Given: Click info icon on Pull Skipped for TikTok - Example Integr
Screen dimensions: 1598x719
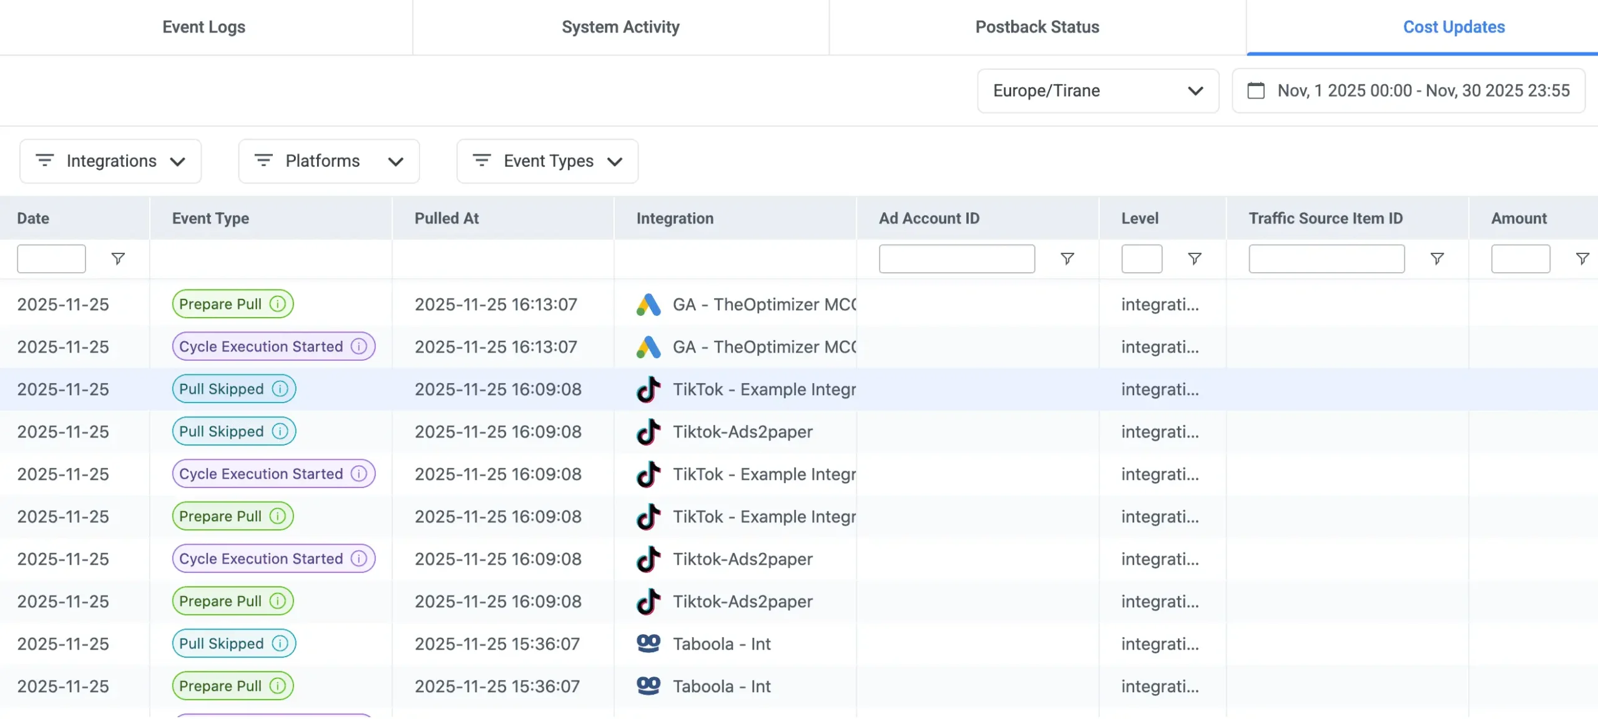Looking at the screenshot, I should pos(280,389).
